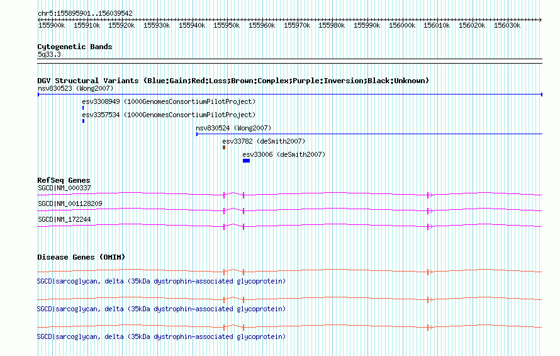Image resolution: width=560 pixels, height=356 pixels.
Task: Open variant esv33006 (deSmith2007) label
Action: (284, 154)
